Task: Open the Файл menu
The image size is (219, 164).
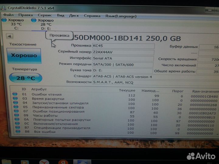Action: point(9,15)
